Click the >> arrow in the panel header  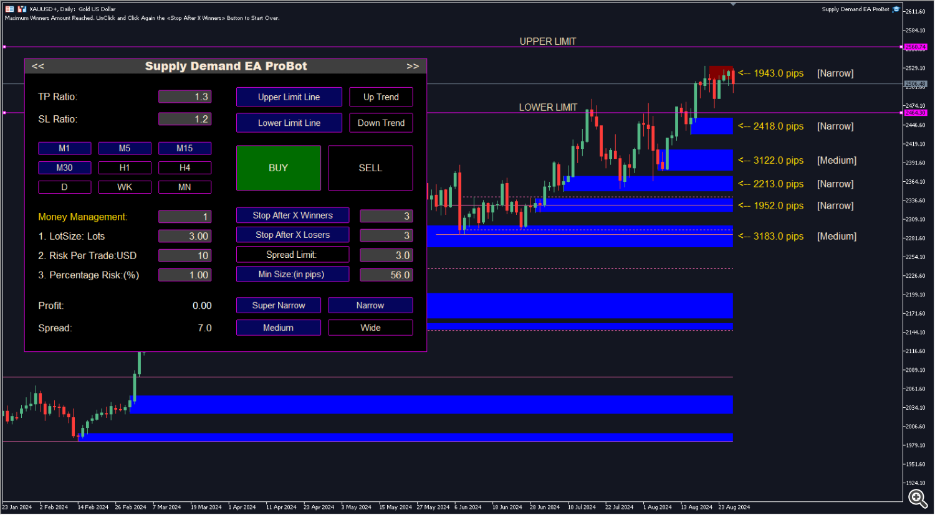tap(413, 66)
